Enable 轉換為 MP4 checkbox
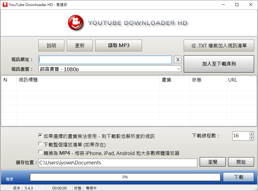The width and height of the screenshot is (258, 191). click(x=40, y=152)
